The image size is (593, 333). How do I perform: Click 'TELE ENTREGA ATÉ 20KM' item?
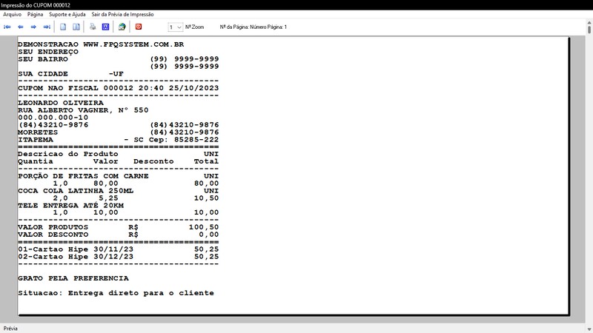[70, 206]
